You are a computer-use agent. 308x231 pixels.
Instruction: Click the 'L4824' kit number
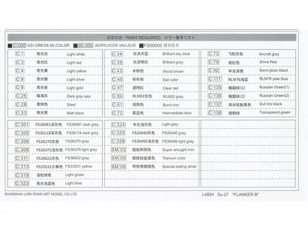pos(208,194)
